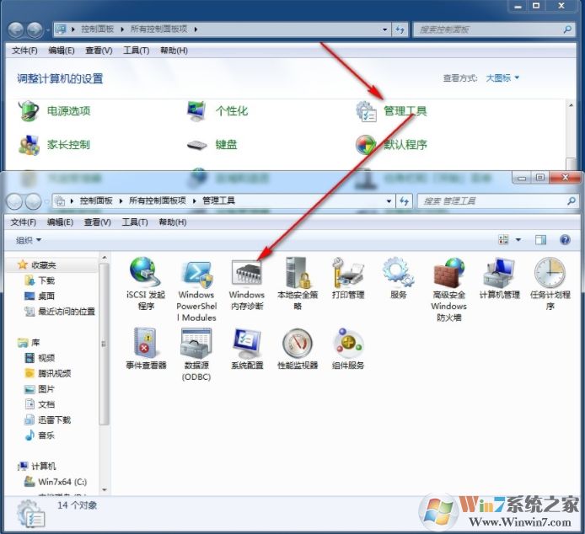585x534 pixels.
Task: Open 查看(V) menu in 管理工具 window
Action: point(97,222)
